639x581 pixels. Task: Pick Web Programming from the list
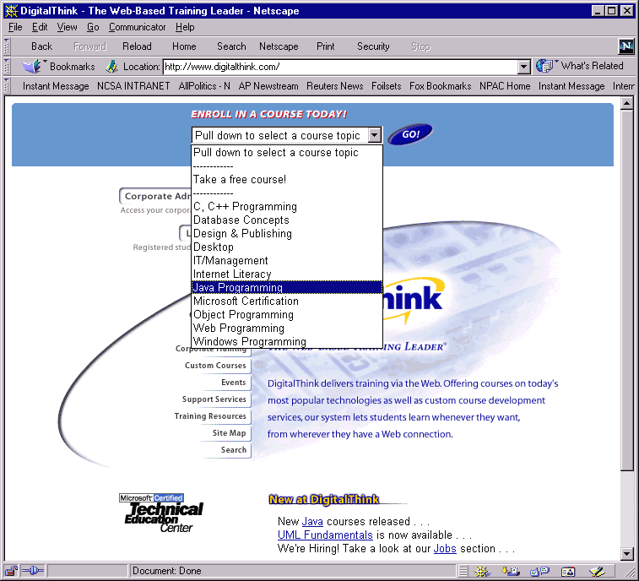coord(287,328)
